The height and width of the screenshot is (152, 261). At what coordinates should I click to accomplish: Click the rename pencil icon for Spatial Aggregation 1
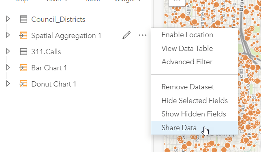tap(126, 35)
